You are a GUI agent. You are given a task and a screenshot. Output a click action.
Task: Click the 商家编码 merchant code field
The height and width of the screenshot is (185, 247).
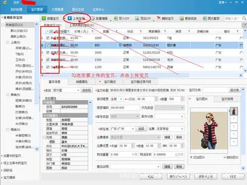(x=125, y=108)
